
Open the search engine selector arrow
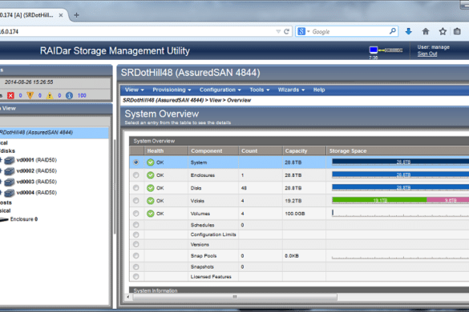309,32
